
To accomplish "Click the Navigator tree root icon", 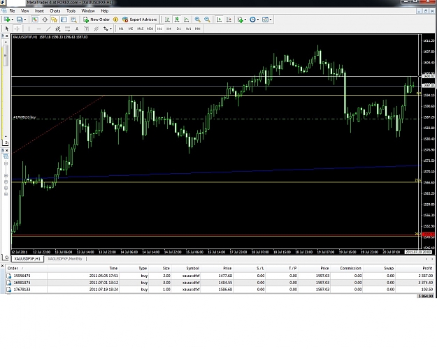I will point(6,157).
